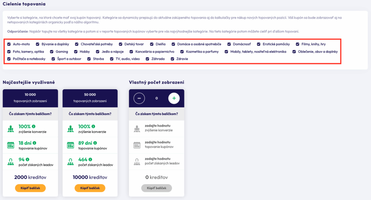
Task: Click the disabled grey Kúpiť balíček button
Action: 157,188
